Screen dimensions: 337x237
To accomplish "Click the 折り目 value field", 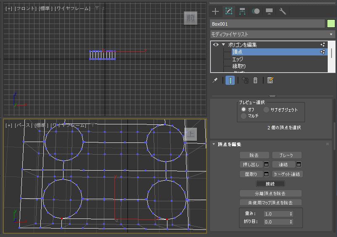I will coord(276,222).
